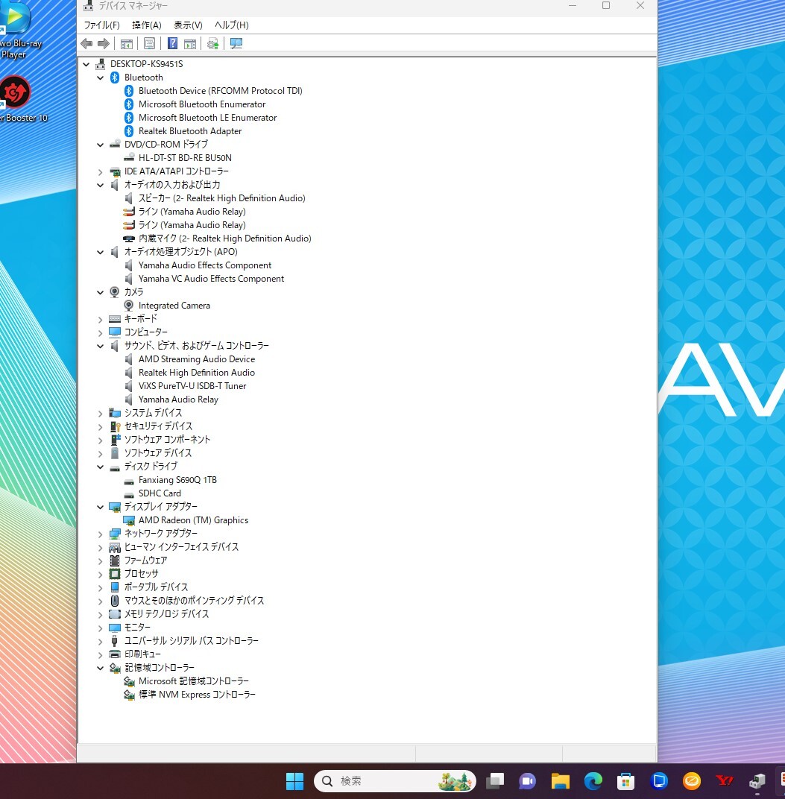Click the Scan for hardware changes icon
The image size is (785, 799).
coord(236,44)
